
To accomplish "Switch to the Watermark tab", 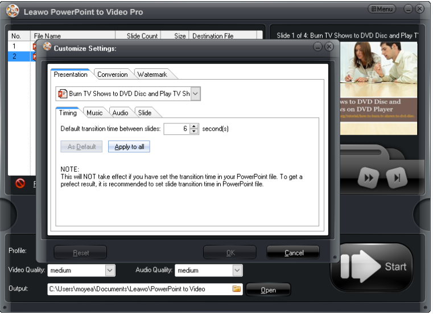I will pos(152,74).
